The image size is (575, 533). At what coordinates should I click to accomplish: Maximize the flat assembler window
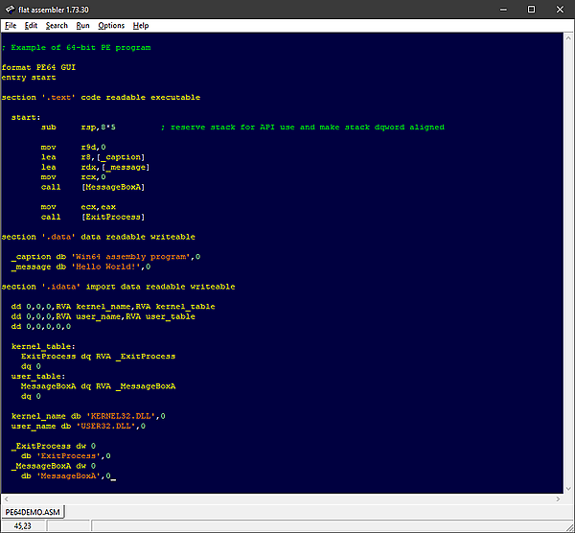click(532, 9)
